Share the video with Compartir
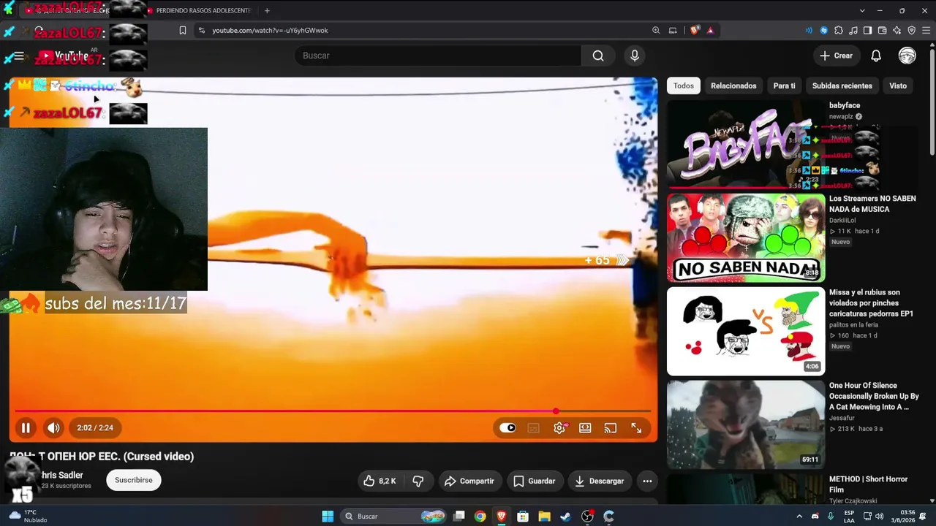The image size is (936, 526). pos(469,481)
